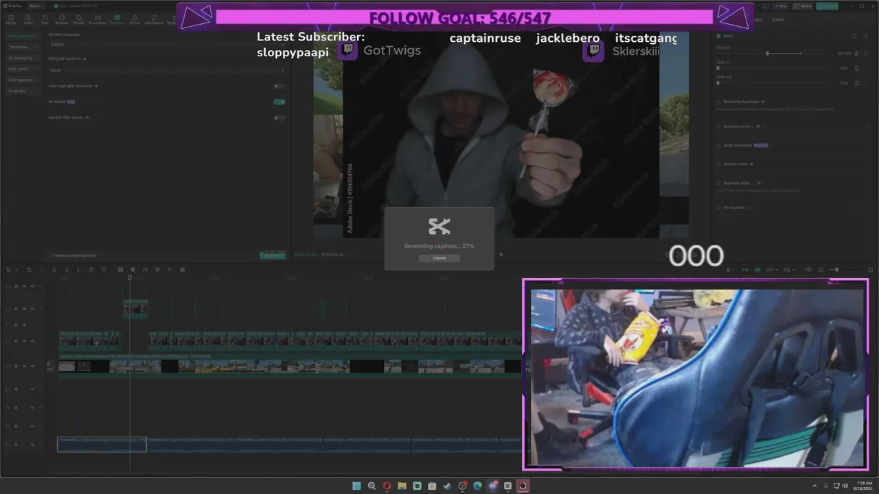Select the main gameplay video clip in the timeline
879x494 pixels.
pos(289,366)
